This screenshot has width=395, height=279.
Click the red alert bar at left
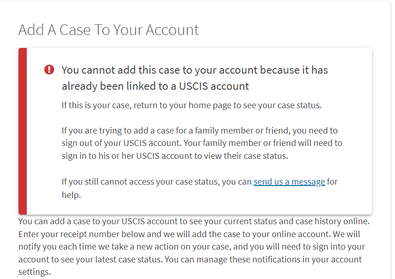click(23, 131)
